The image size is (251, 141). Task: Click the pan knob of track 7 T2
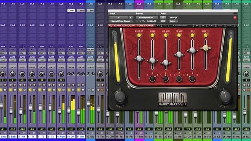(42, 74)
